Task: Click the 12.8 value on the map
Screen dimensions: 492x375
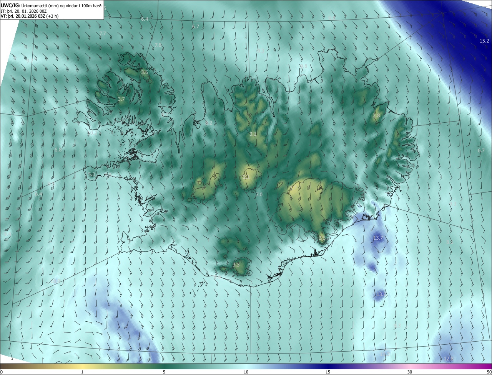Action: [x=449, y=359]
